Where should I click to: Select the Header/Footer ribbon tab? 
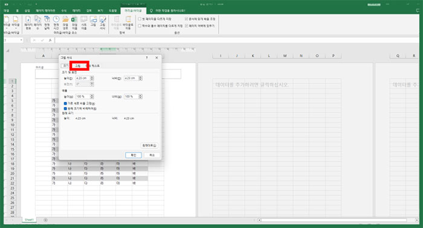pyautogui.click(x=134, y=10)
